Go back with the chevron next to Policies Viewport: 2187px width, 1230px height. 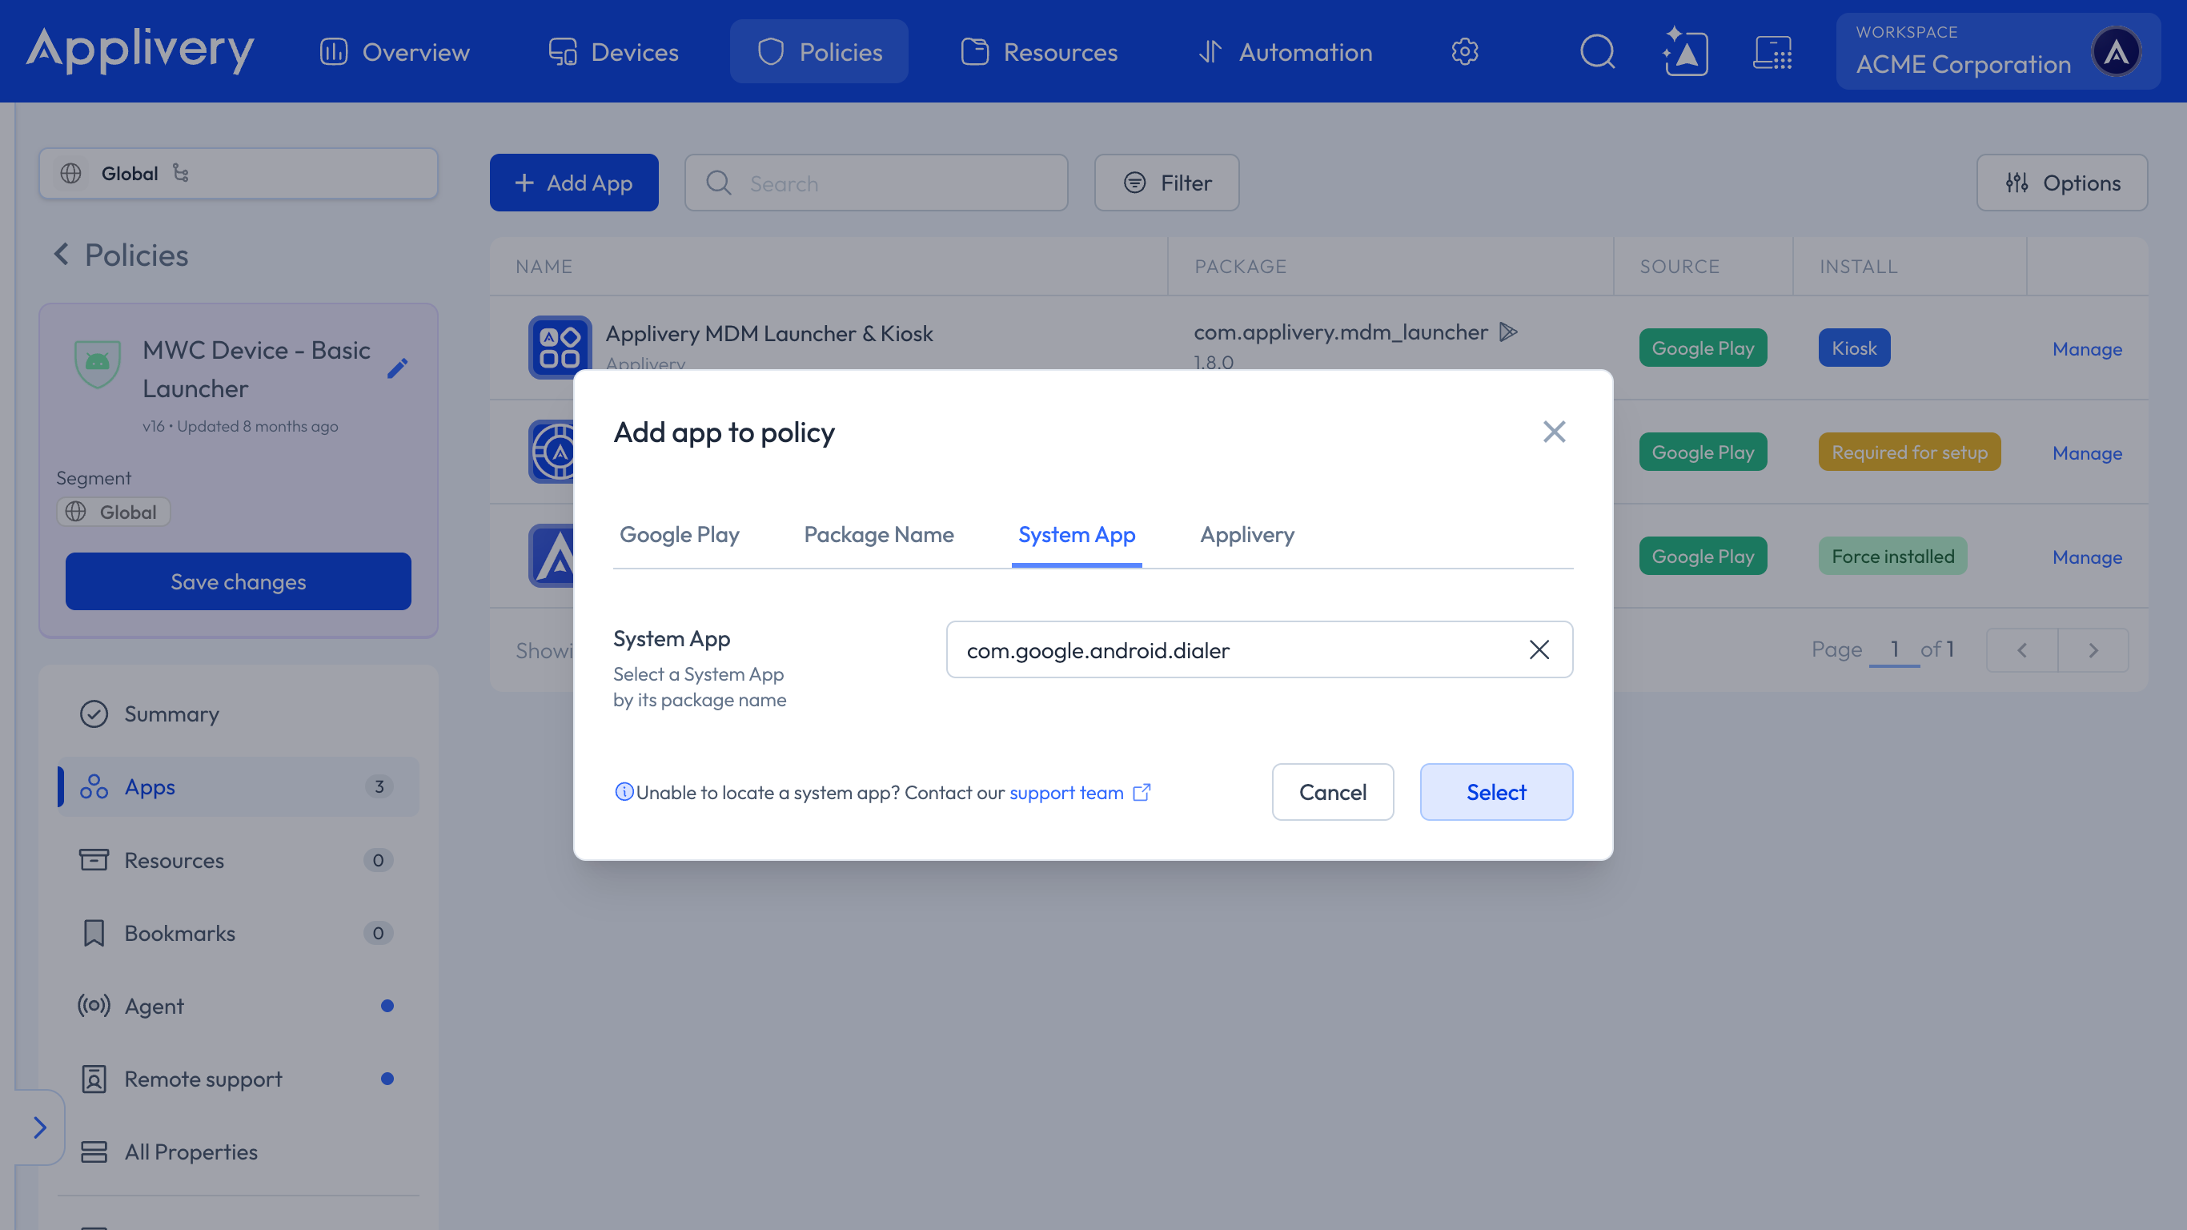coord(61,254)
